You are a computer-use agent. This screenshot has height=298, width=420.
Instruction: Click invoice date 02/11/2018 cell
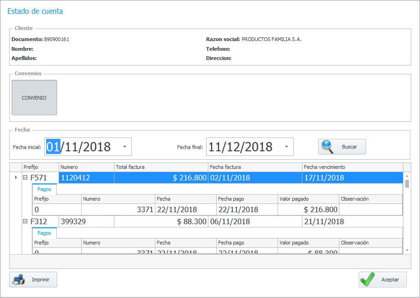(255, 178)
